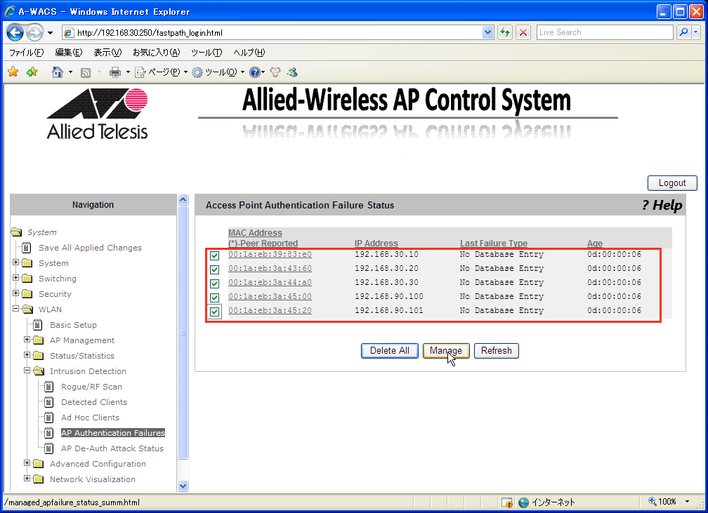Open the 表示(V) menu
The height and width of the screenshot is (513, 708).
pos(107,53)
